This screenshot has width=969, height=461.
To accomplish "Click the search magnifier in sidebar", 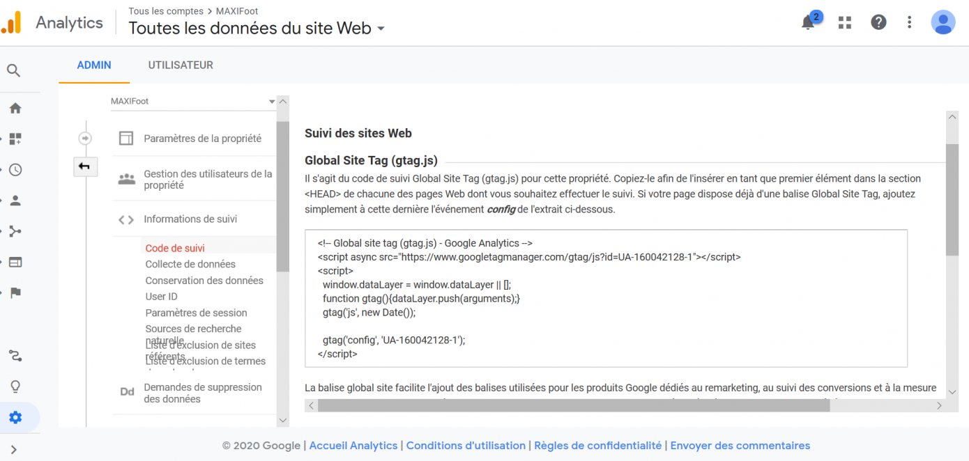I will [13, 70].
